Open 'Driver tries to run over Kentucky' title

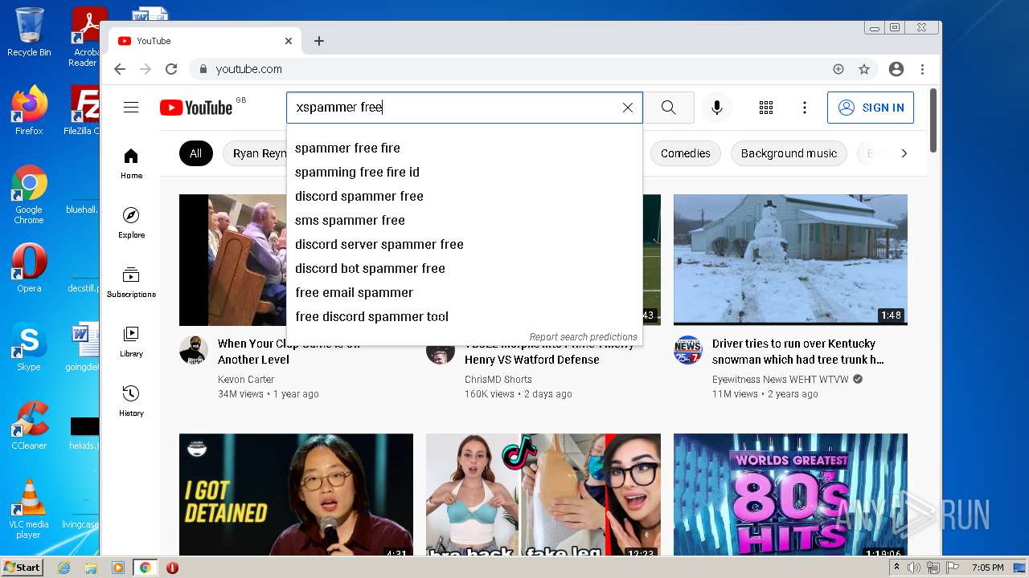[798, 352]
